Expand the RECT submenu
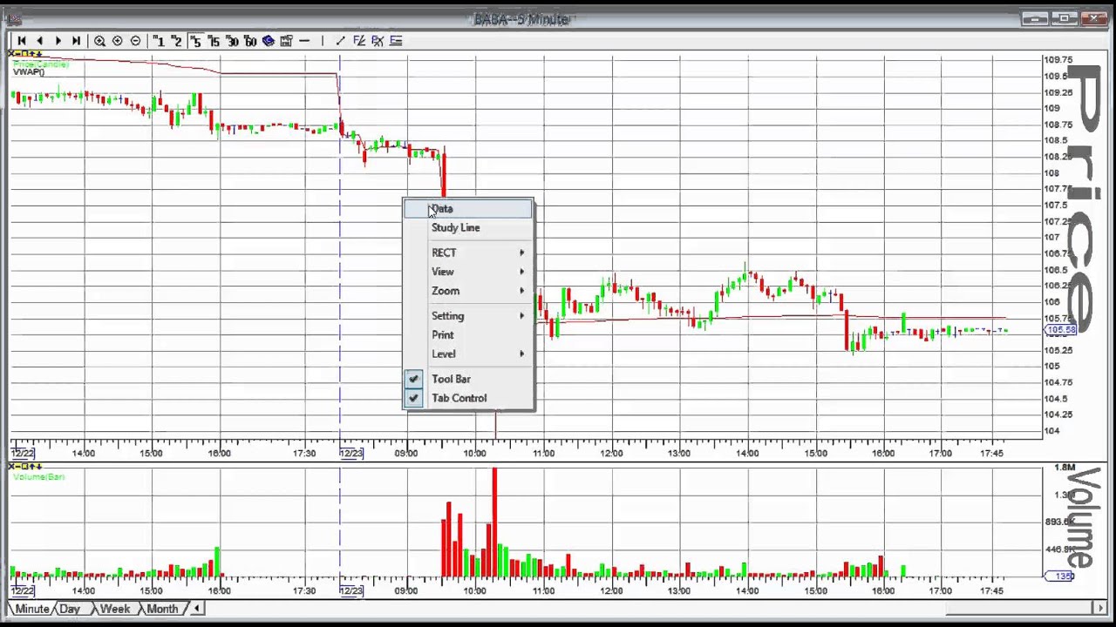The height and width of the screenshot is (627, 1116). [468, 253]
